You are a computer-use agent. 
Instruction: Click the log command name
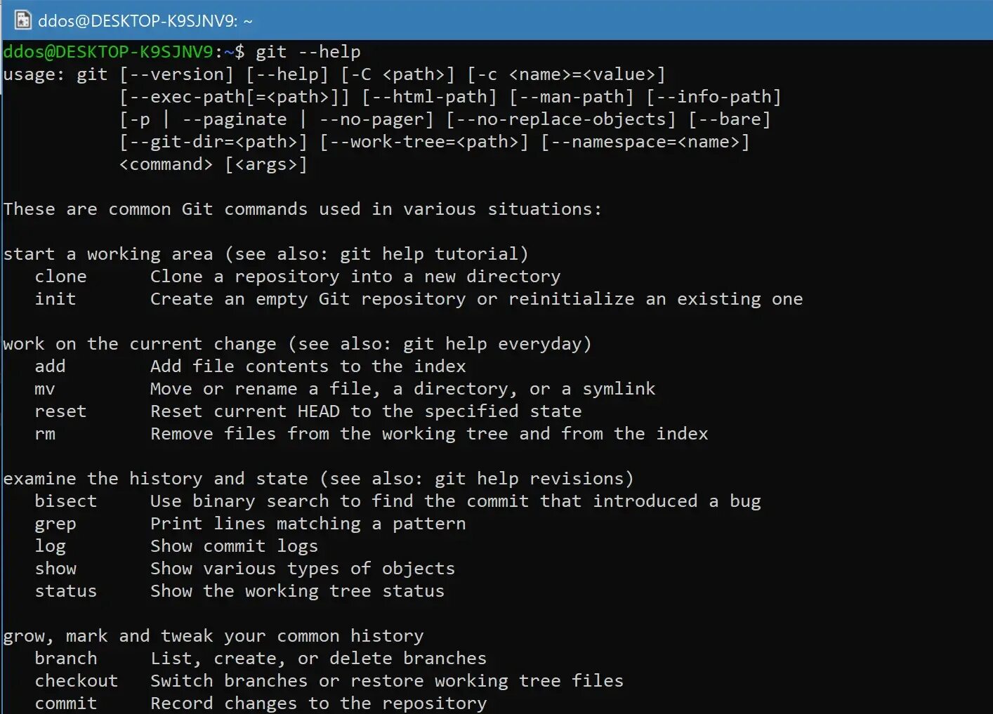[51, 547]
